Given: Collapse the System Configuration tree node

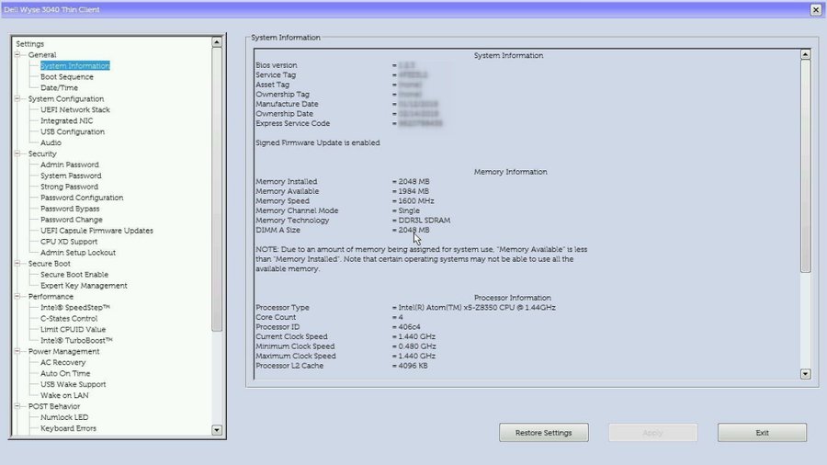Looking at the screenshot, I should point(17,99).
